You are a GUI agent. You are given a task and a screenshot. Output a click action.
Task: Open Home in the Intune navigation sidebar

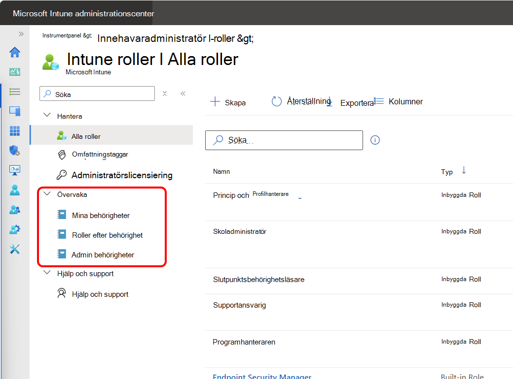point(15,52)
